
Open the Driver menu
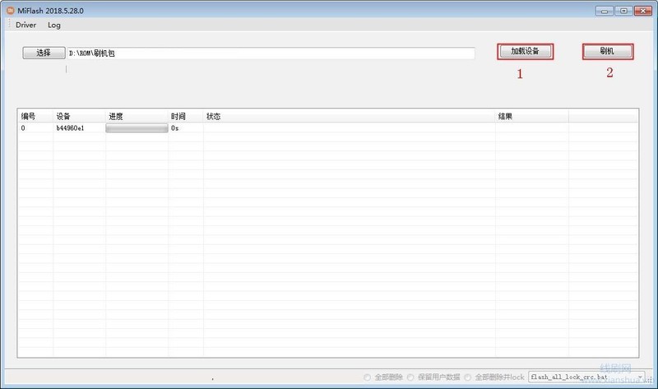click(26, 25)
